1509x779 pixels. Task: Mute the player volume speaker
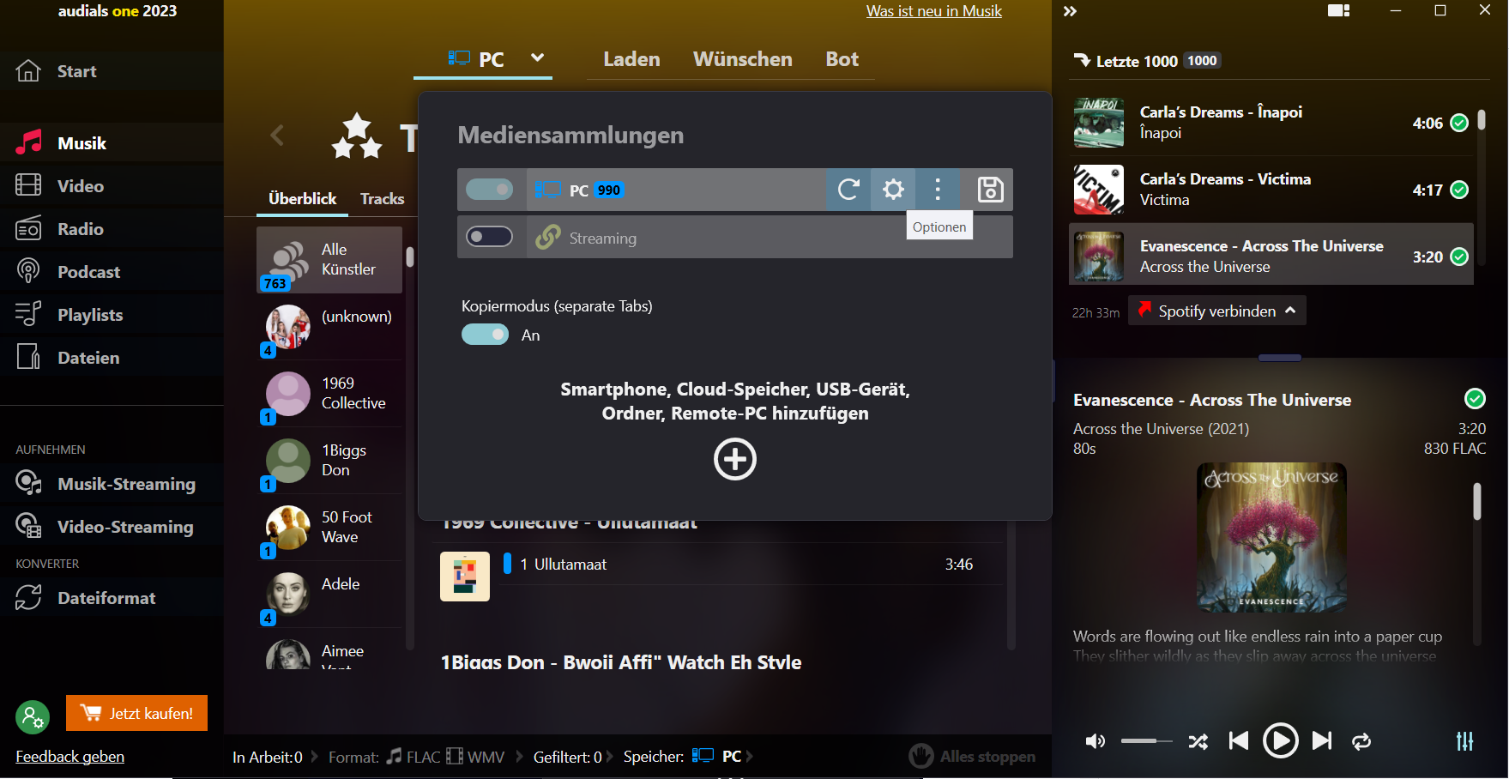point(1096,741)
